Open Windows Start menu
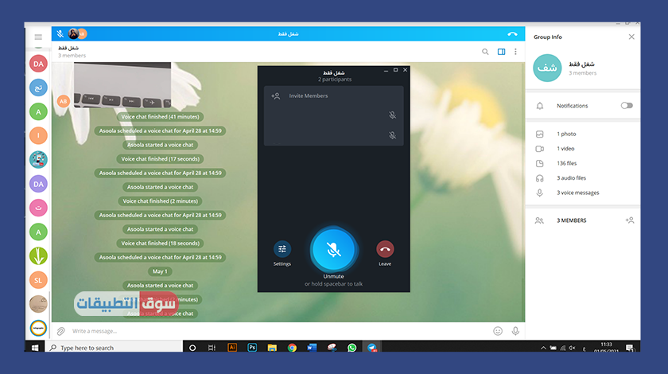Screen dimensions: 668x374 (35, 348)
